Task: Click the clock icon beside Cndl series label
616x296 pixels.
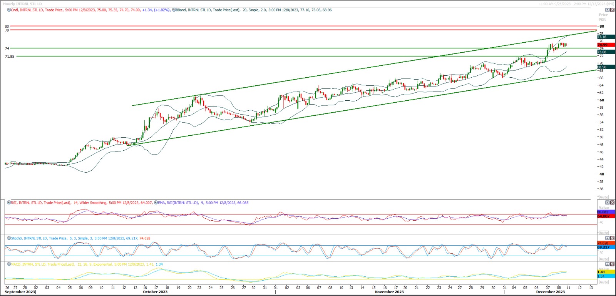Action: (9, 10)
